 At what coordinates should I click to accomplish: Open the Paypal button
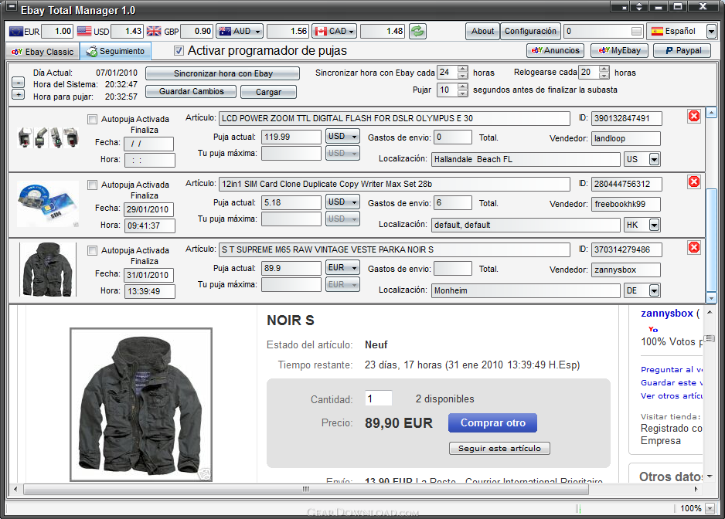tap(682, 50)
